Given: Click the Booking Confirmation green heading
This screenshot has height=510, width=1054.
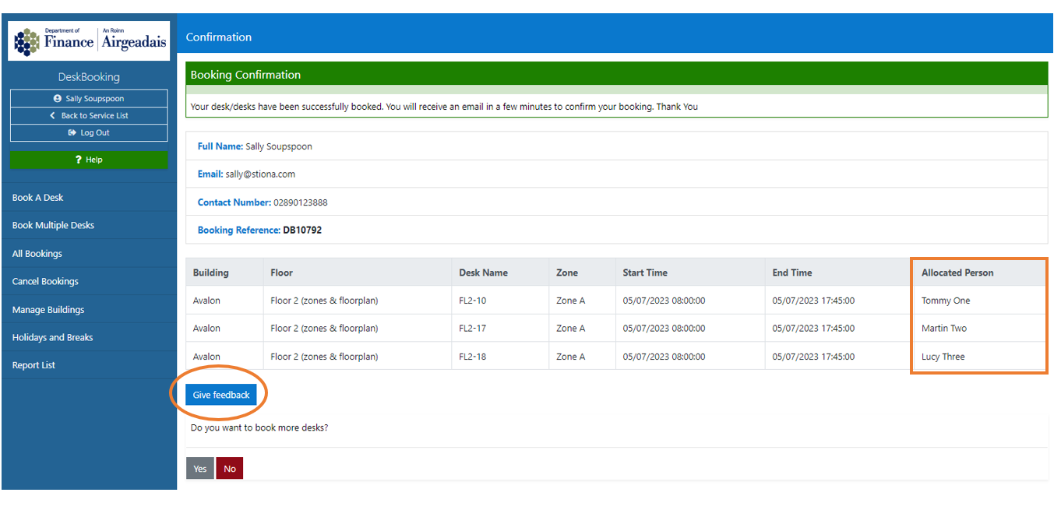Looking at the screenshot, I should pos(616,75).
